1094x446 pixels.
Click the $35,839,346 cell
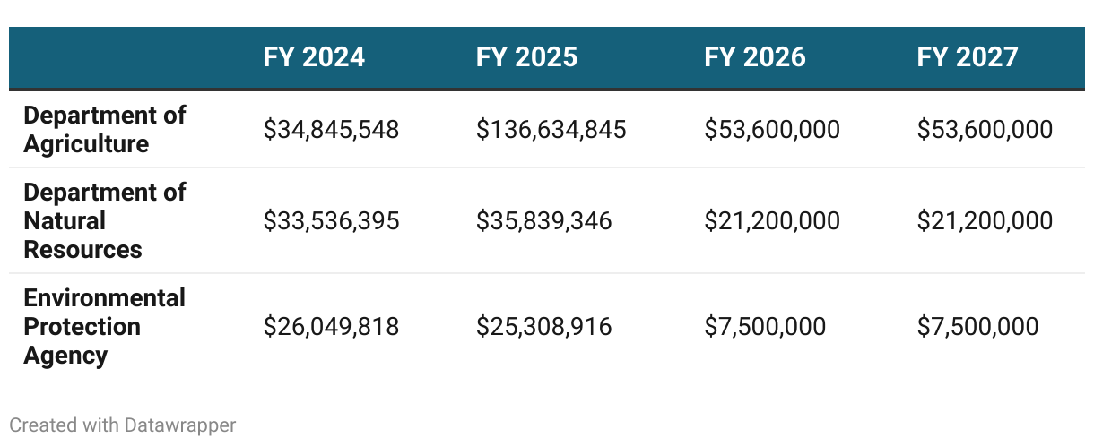[x=543, y=220]
